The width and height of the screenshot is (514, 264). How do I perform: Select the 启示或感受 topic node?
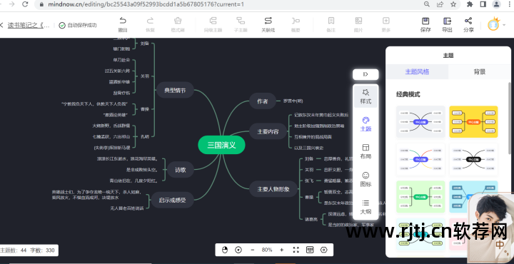pos(173,200)
